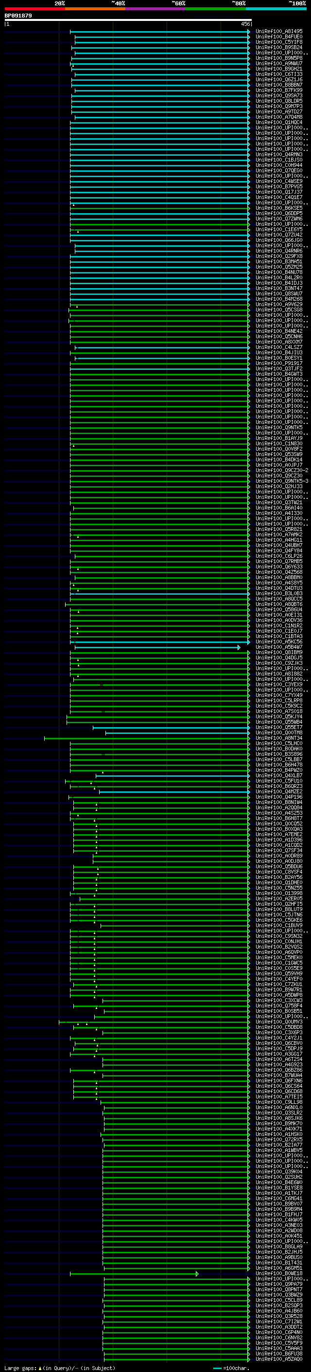Select hit UniRef100_B9GH21

pyautogui.click(x=279, y=69)
